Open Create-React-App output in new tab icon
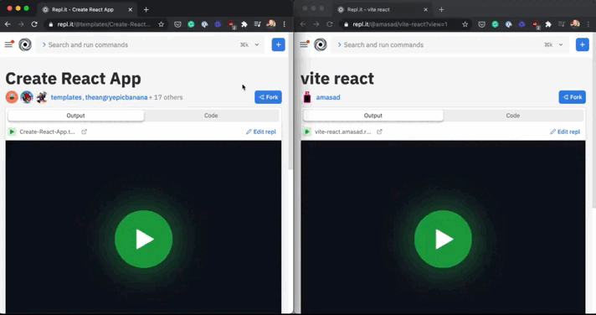The height and width of the screenshot is (315, 596). click(84, 132)
